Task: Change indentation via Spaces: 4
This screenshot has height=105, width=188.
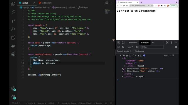Action: (42, 103)
